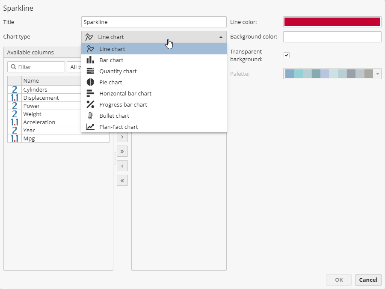Click the Cancel button

pyautogui.click(x=368, y=280)
